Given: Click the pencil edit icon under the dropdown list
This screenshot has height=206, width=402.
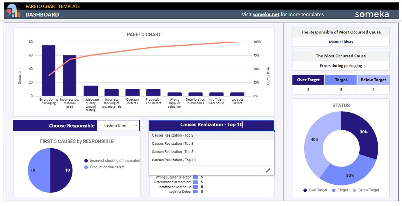Looking at the screenshot, I should pyautogui.click(x=268, y=170).
